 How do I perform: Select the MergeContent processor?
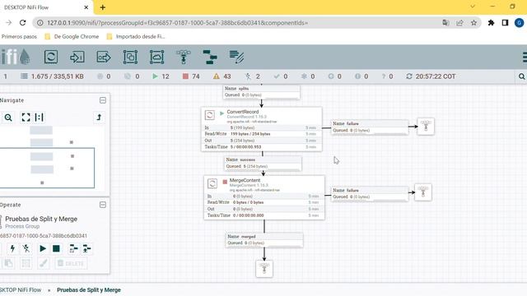click(264, 197)
